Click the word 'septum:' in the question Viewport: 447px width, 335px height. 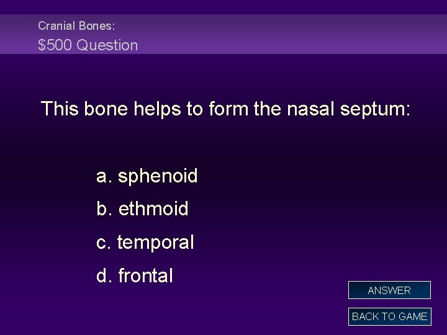click(375, 109)
